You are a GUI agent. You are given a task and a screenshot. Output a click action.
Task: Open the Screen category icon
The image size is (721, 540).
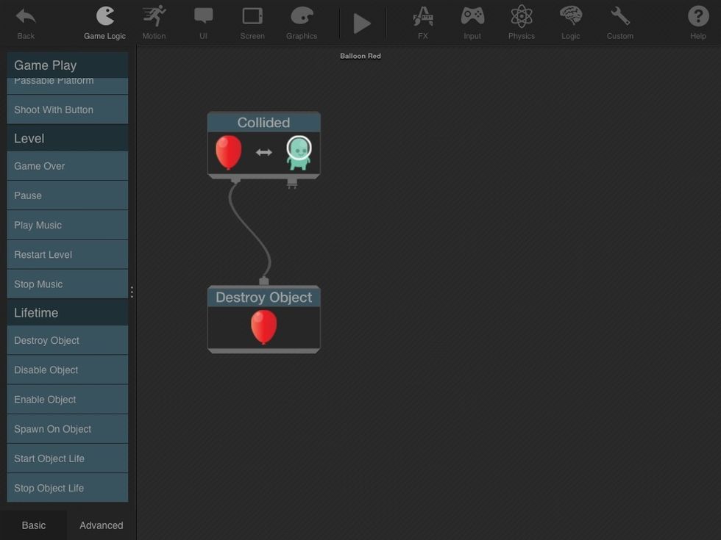[252, 17]
